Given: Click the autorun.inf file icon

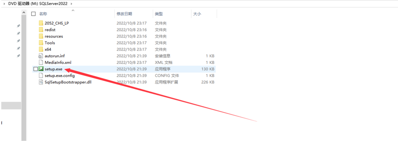Looking at the screenshot, I should tap(41, 56).
